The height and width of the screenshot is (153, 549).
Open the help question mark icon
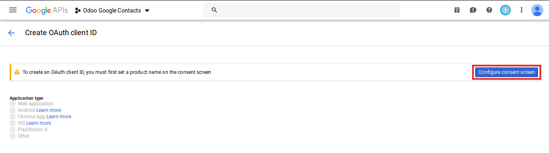coord(489,10)
